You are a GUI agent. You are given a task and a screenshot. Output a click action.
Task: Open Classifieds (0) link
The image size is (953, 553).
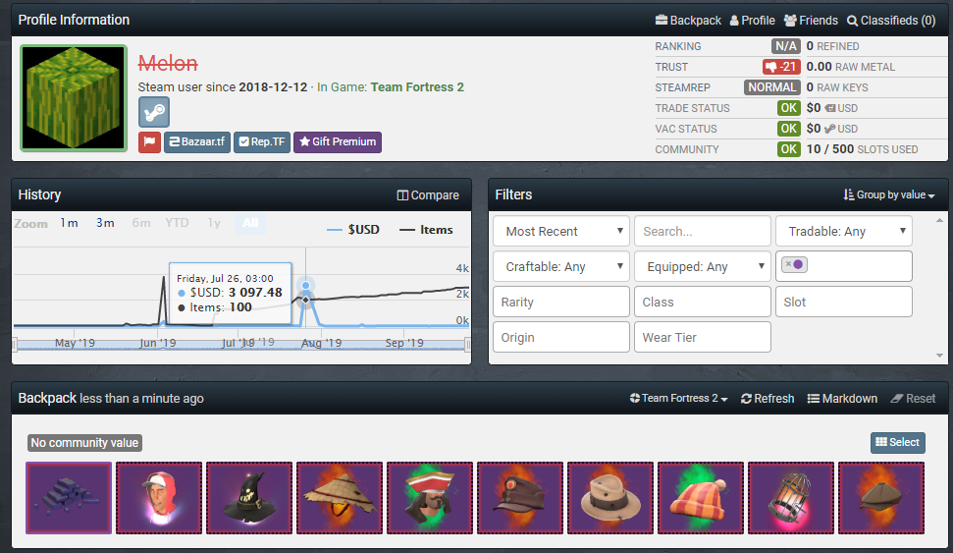point(891,20)
